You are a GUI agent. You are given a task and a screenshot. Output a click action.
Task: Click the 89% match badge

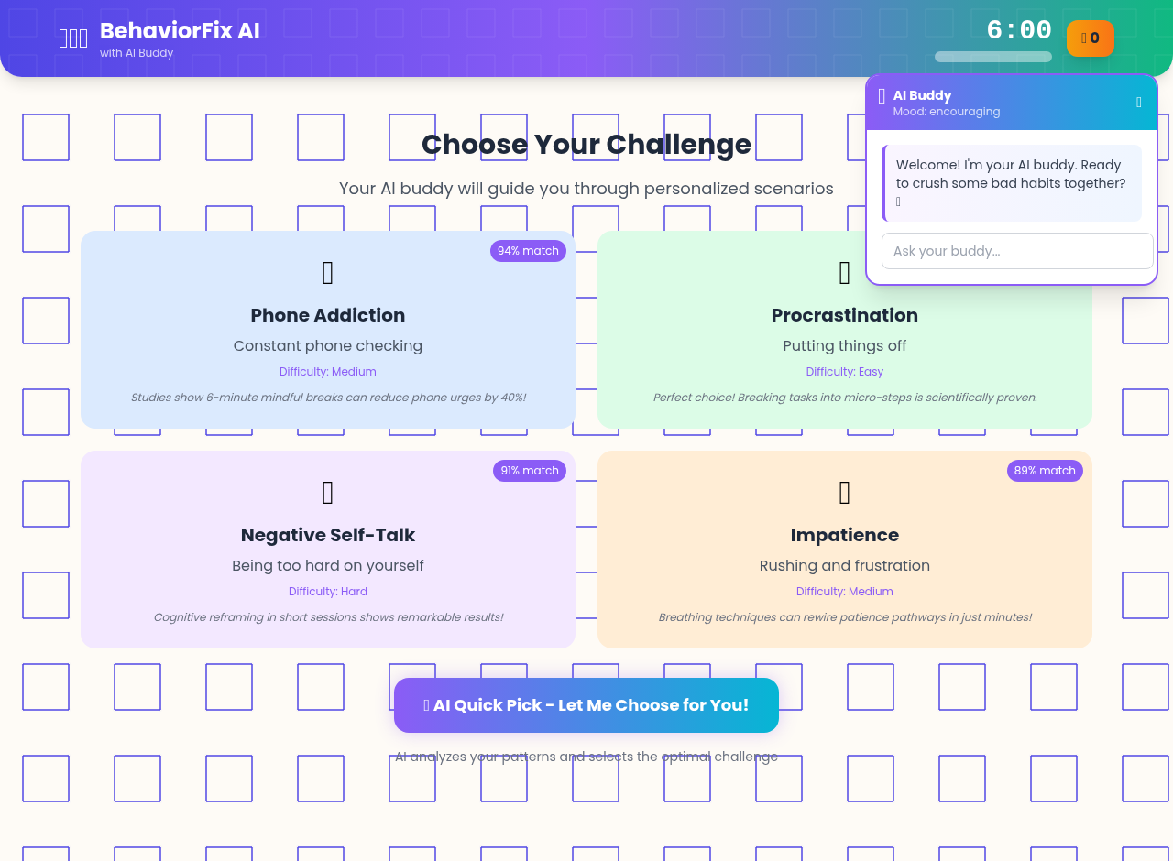pos(1045,470)
